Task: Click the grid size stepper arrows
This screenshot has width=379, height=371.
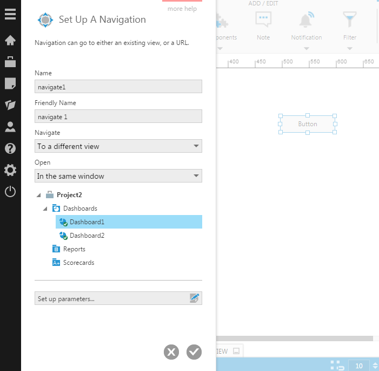Action: coord(375,366)
